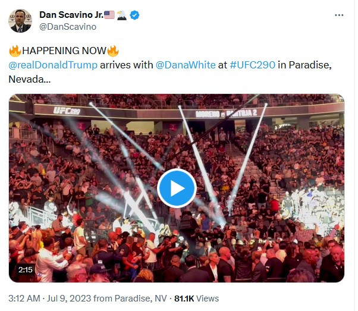Screen dimensions: 358x311
Task: Visit the @DanScavino handle link
Action: [x=68, y=27]
